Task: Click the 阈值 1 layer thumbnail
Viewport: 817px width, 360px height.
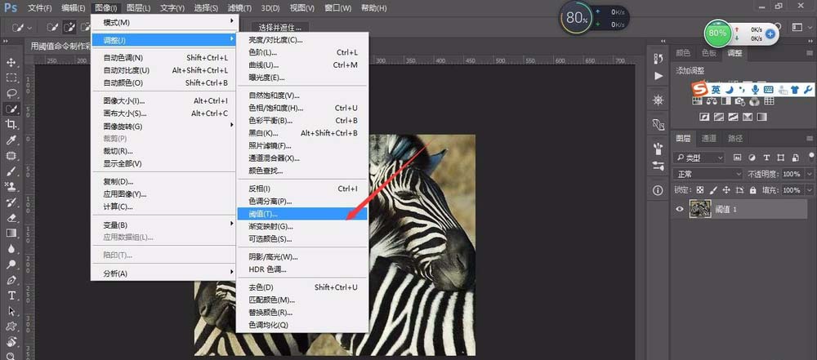Action: coord(699,209)
